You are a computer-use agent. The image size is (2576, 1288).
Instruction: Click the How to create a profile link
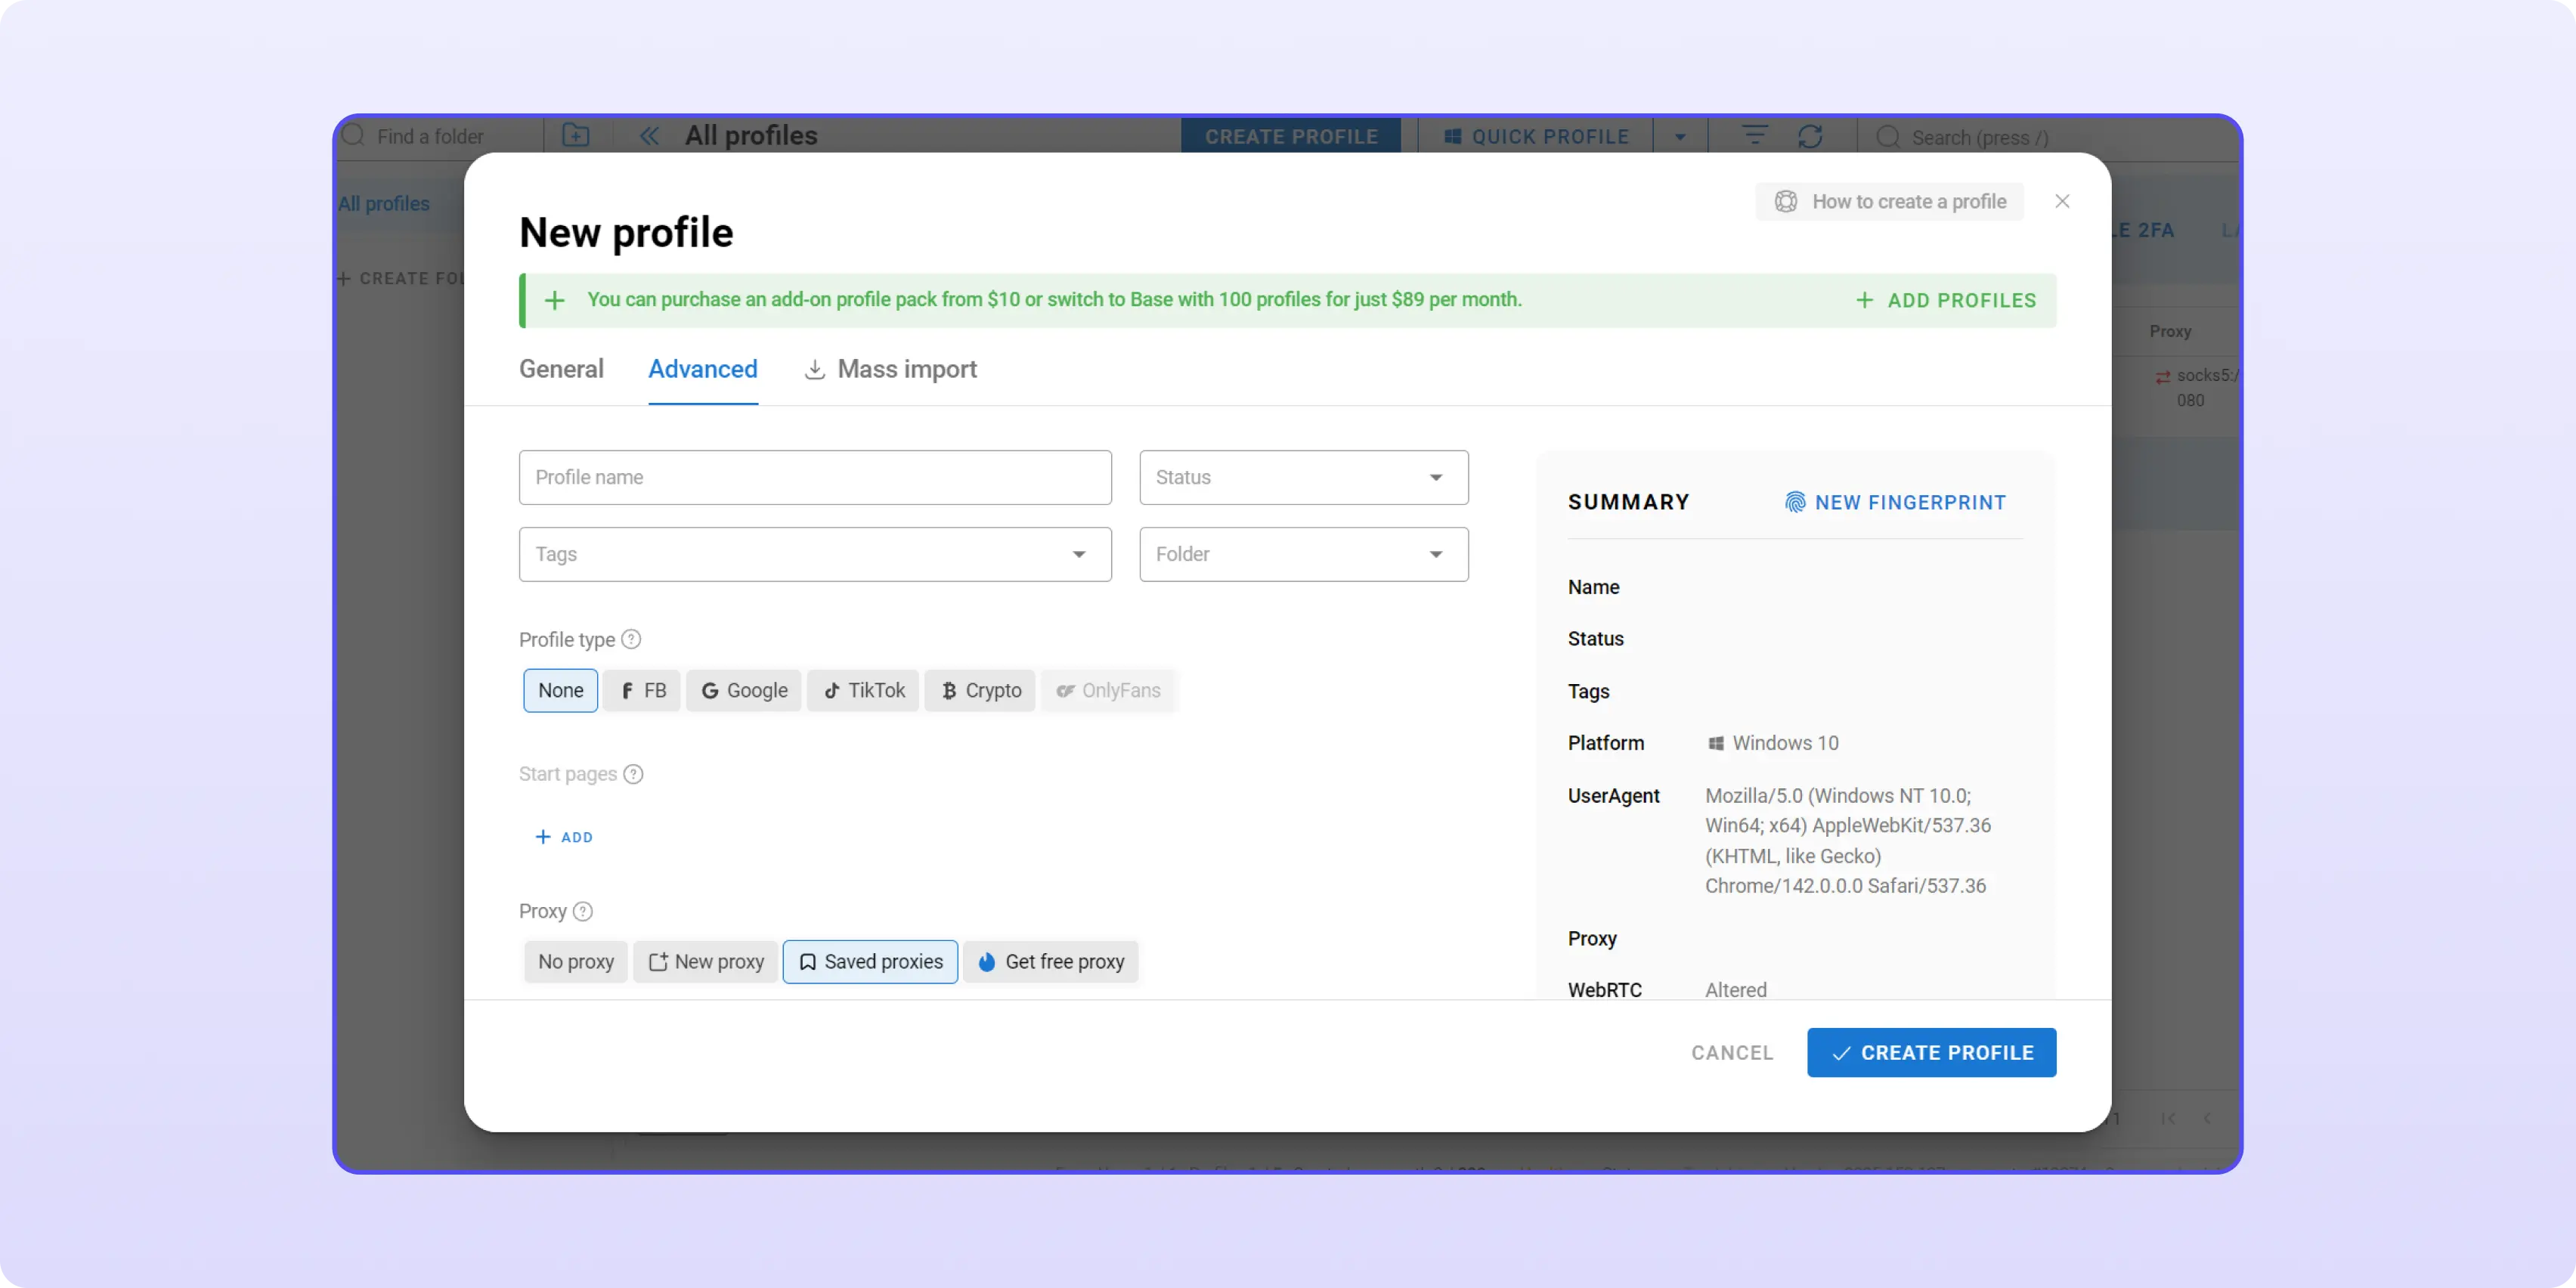[x=1889, y=201]
